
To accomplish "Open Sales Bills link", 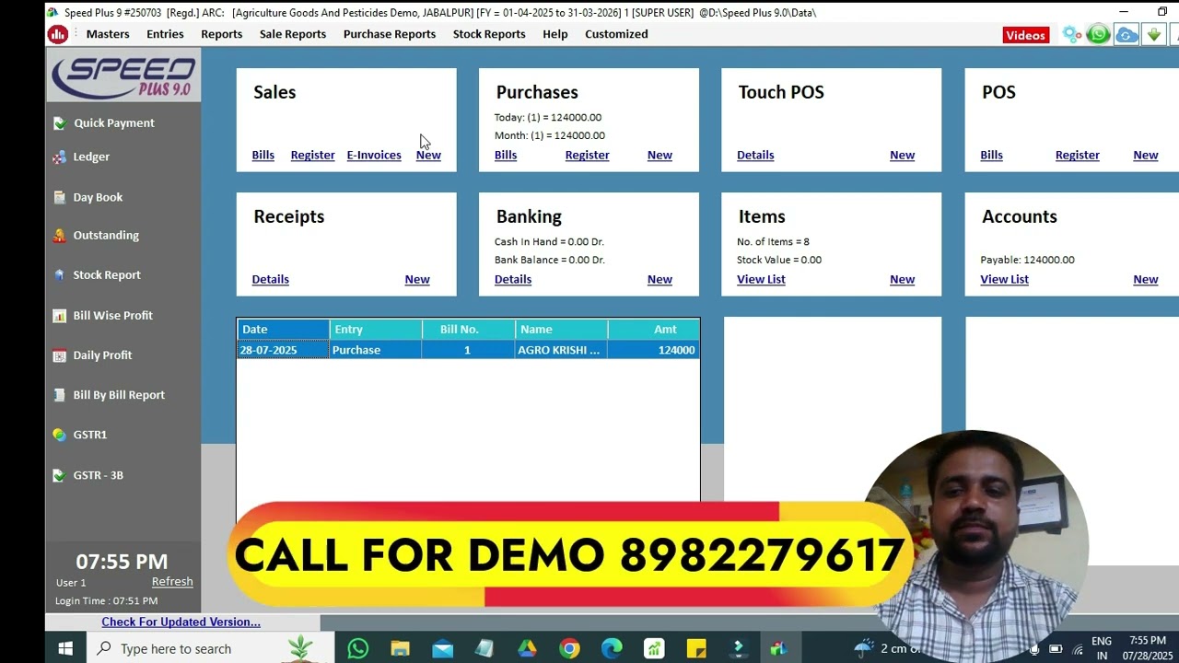I will coord(263,155).
